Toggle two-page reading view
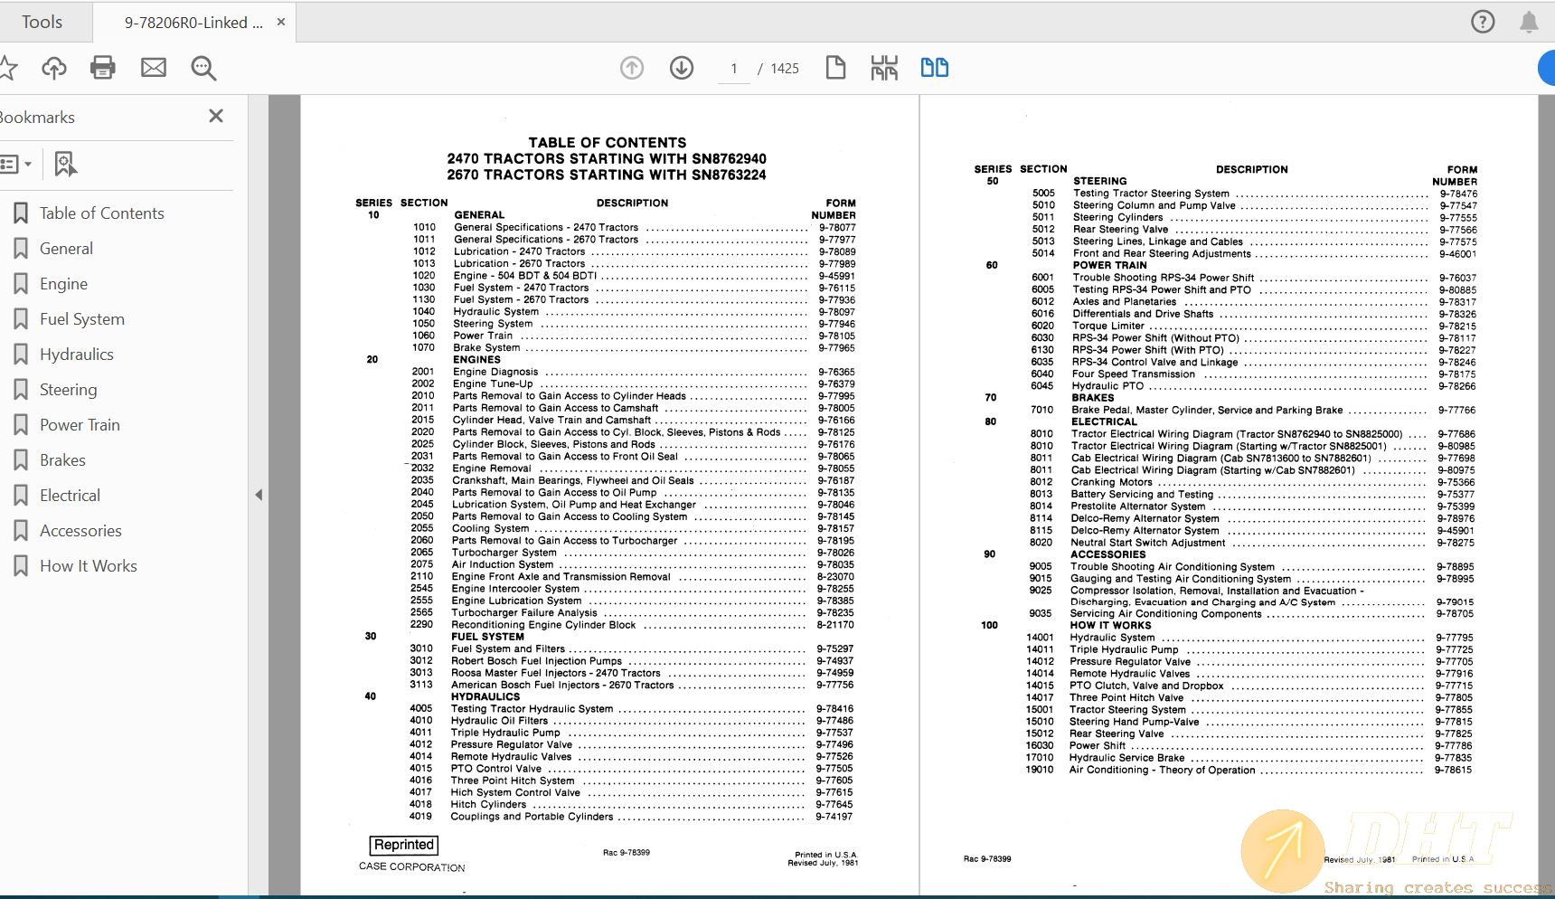Image resolution: width=1555 pixels, height=899 pixels. click(x=934, y=67)
